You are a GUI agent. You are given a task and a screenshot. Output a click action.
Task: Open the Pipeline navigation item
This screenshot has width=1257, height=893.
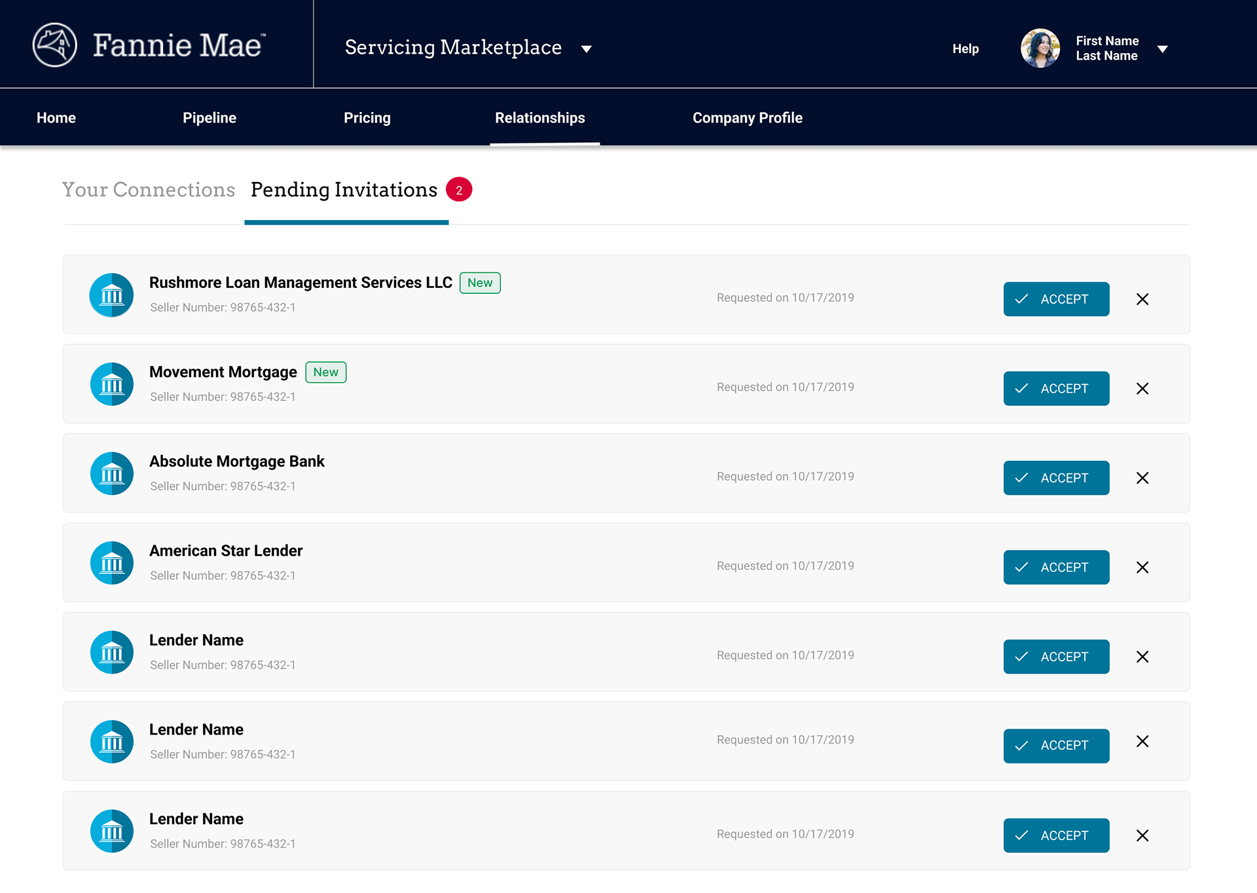[209, 118]
